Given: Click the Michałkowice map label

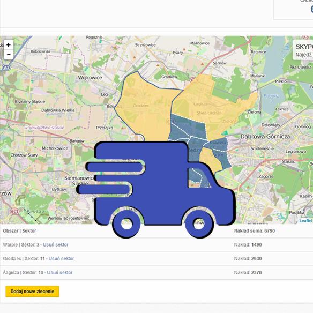Looking at the screenshot, I should [x=55, y=148].
